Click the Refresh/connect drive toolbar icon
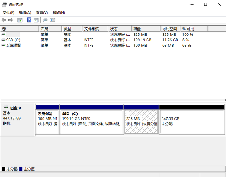Viewport: 226px width, 177px height. 45,20
